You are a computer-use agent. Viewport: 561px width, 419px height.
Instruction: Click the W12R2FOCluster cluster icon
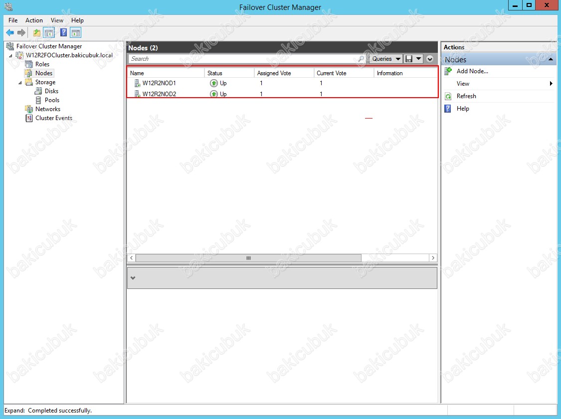tap(19, 55)
